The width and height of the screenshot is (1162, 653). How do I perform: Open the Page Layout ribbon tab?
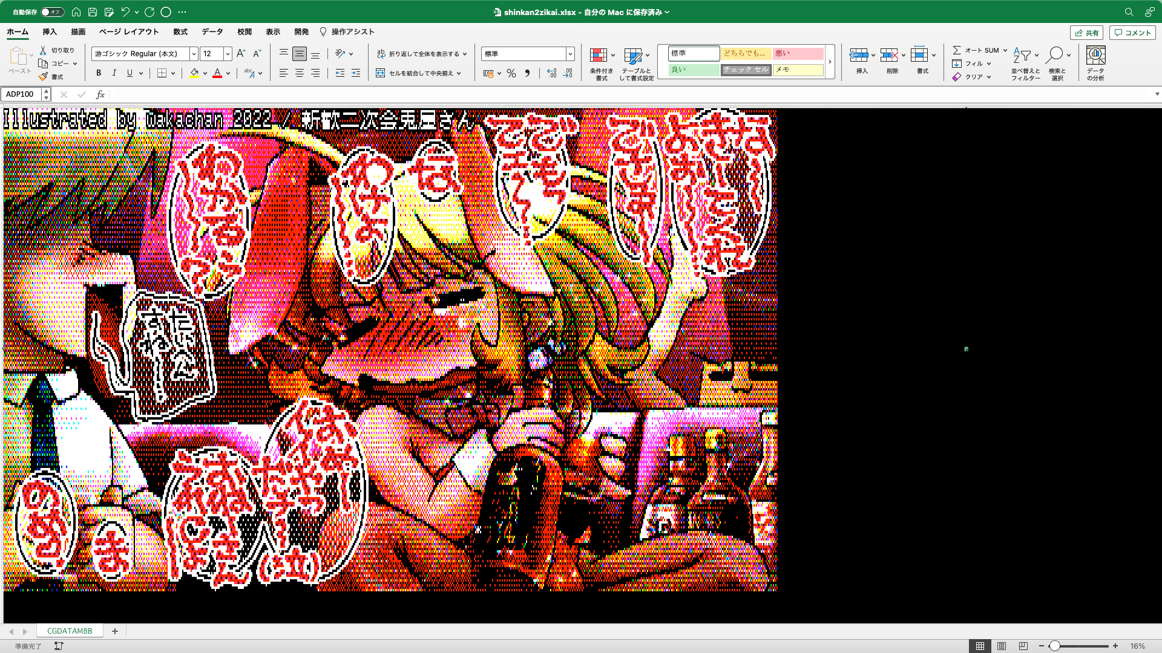tap(129, 31)
